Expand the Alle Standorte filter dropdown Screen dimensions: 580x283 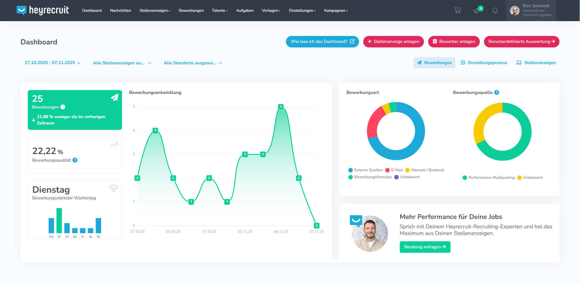click(193, 63)
